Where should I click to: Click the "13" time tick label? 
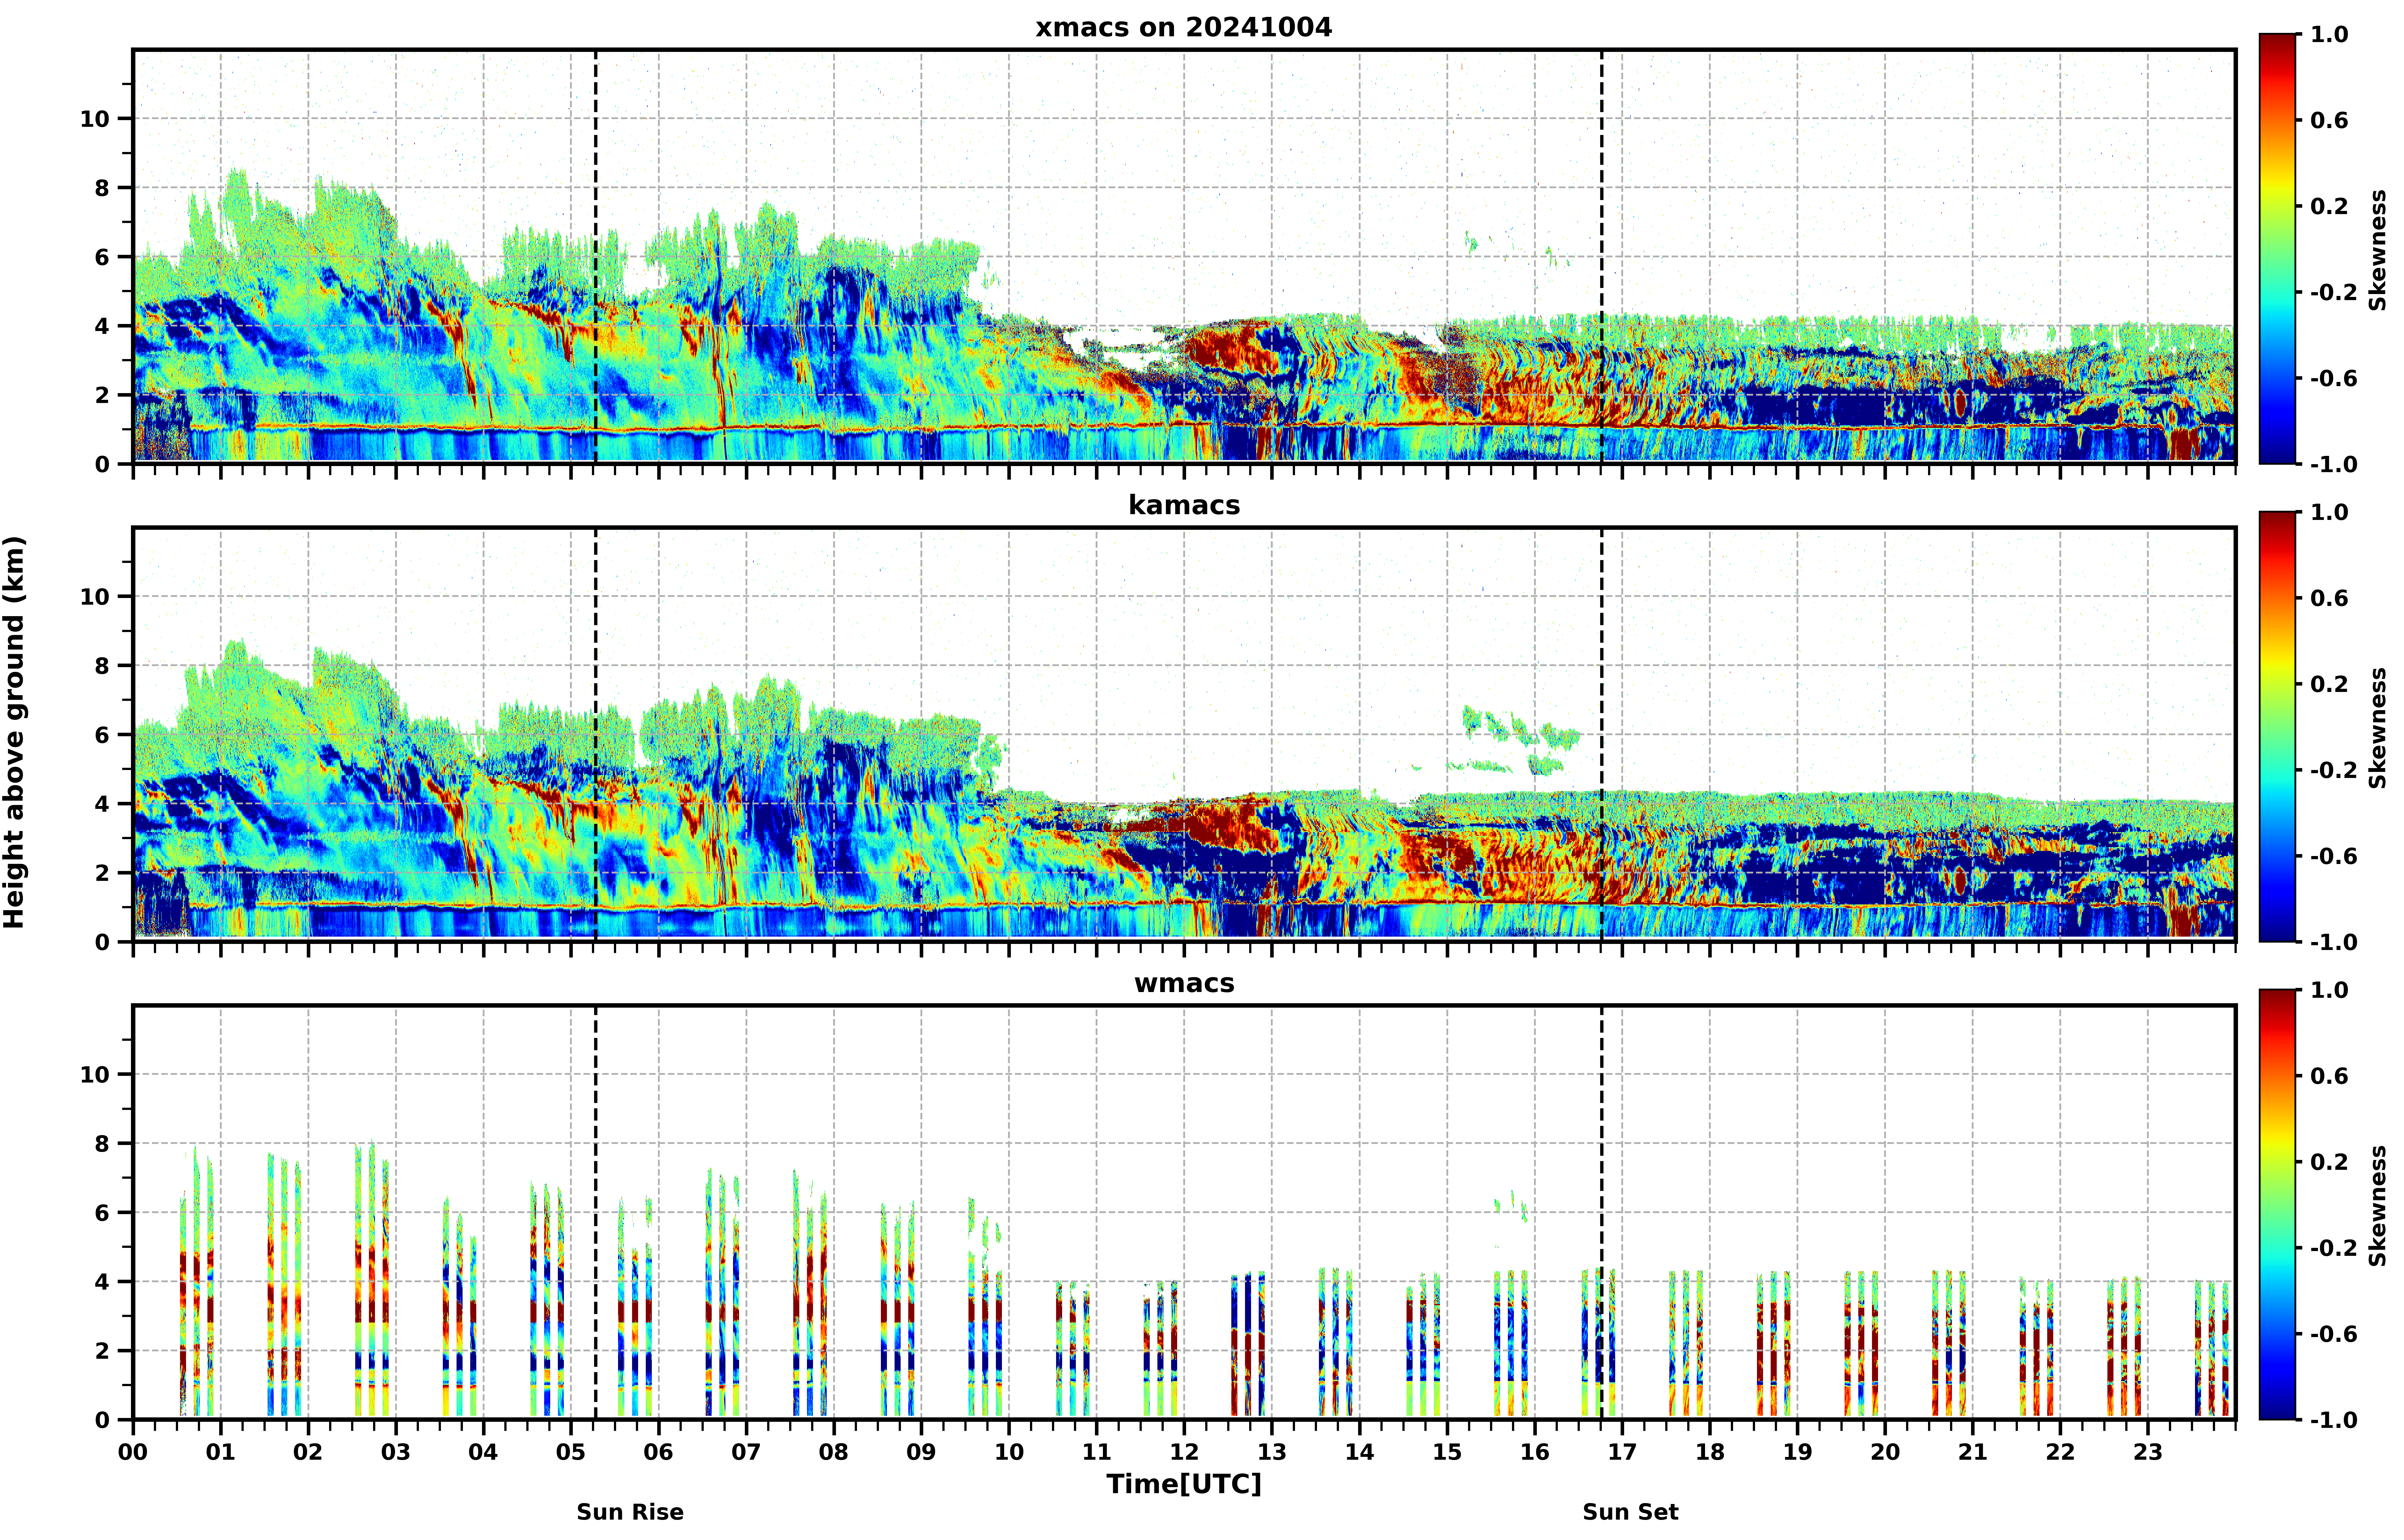[x=1272, y=1452]
